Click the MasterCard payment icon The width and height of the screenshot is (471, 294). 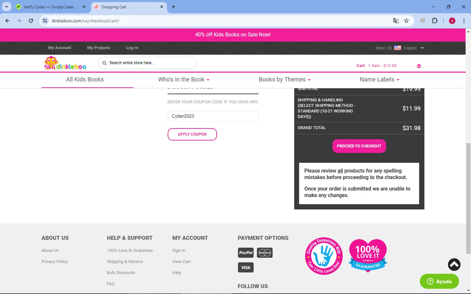click(265, 253)
